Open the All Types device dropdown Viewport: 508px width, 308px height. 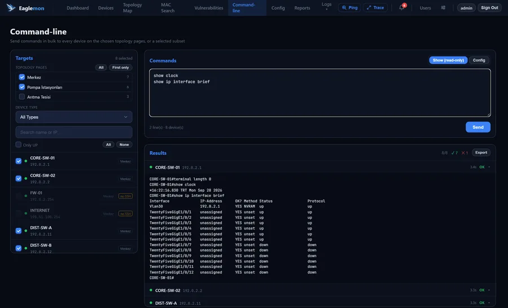[74, 117]
